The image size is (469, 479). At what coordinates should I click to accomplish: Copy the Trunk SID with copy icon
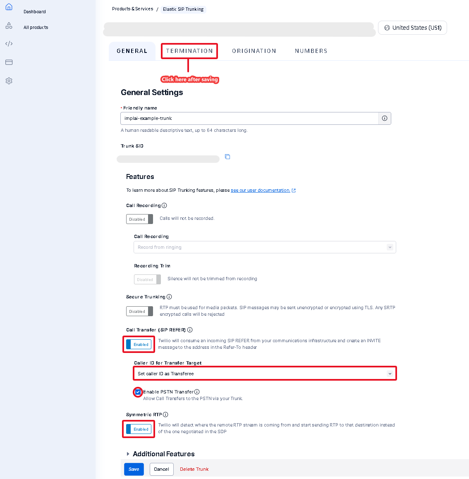click(227, 157)
